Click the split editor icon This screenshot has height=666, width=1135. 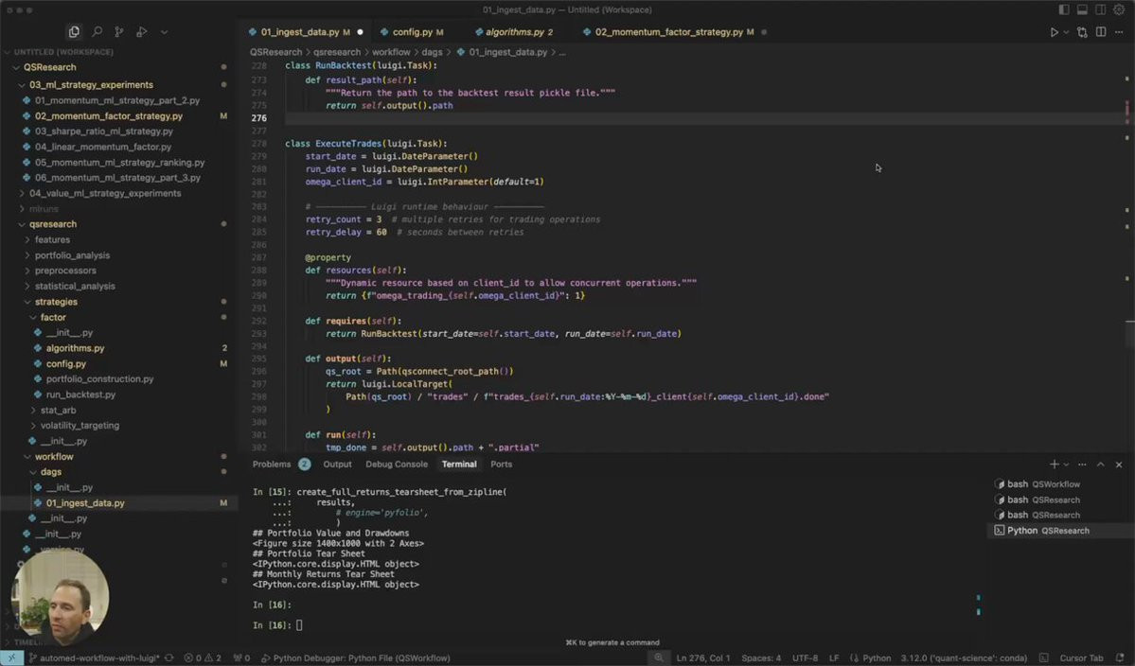tap(1101, 32)
